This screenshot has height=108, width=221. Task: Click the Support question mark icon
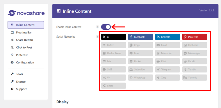12,89
